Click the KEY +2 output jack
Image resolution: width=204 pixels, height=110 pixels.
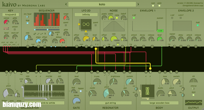click(x=18, y=47)
